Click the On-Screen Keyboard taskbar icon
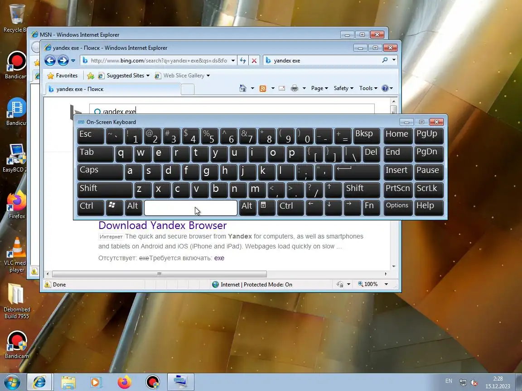The image size is (522, 391). (x=180, y=382)
